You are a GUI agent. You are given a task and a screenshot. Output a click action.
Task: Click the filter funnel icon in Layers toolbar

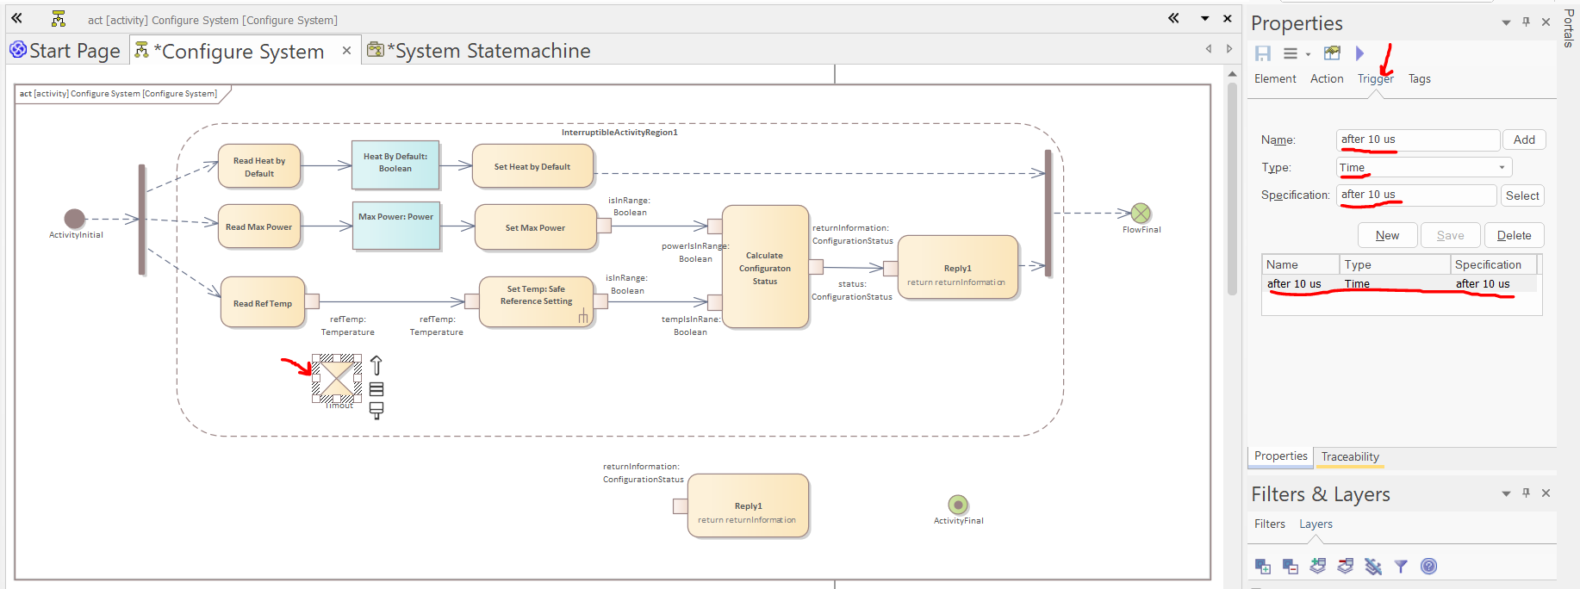tap(1401, 566)
